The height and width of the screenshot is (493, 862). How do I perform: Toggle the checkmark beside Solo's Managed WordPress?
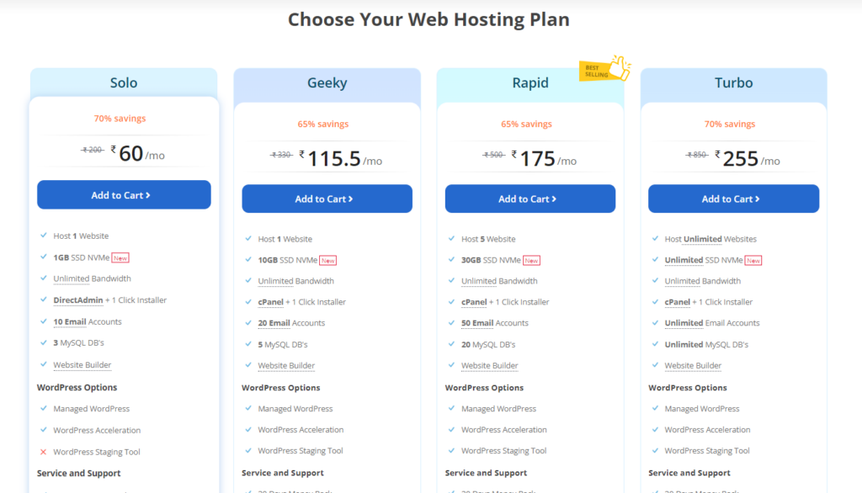pos(44,409)
